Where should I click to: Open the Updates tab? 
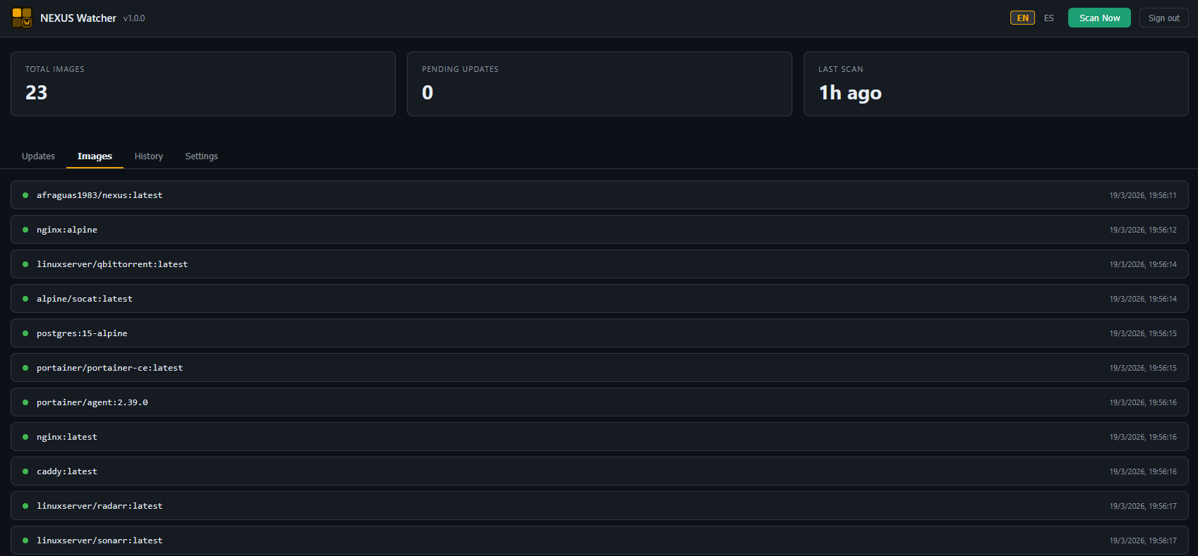pyautogui.click(x=38, y=156)
